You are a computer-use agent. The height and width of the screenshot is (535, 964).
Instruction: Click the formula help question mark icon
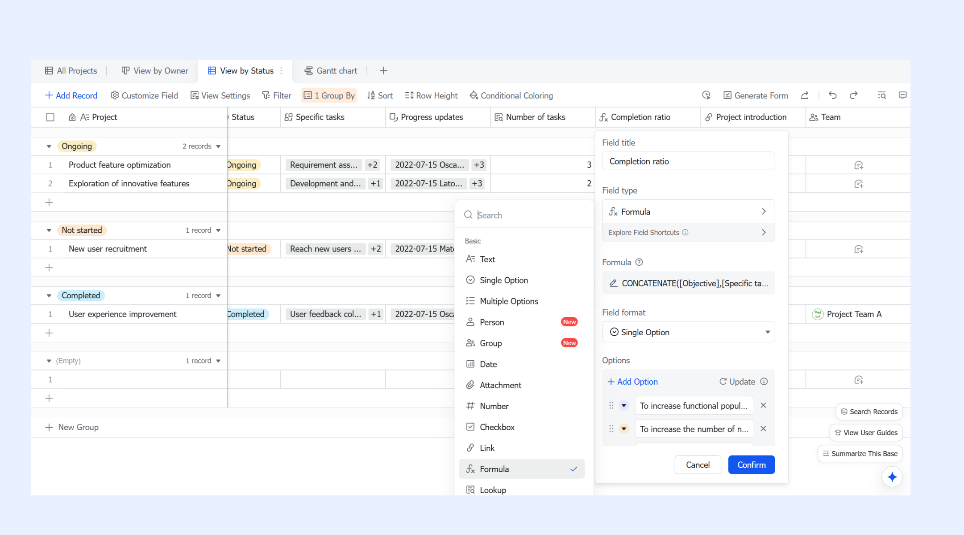639,262
